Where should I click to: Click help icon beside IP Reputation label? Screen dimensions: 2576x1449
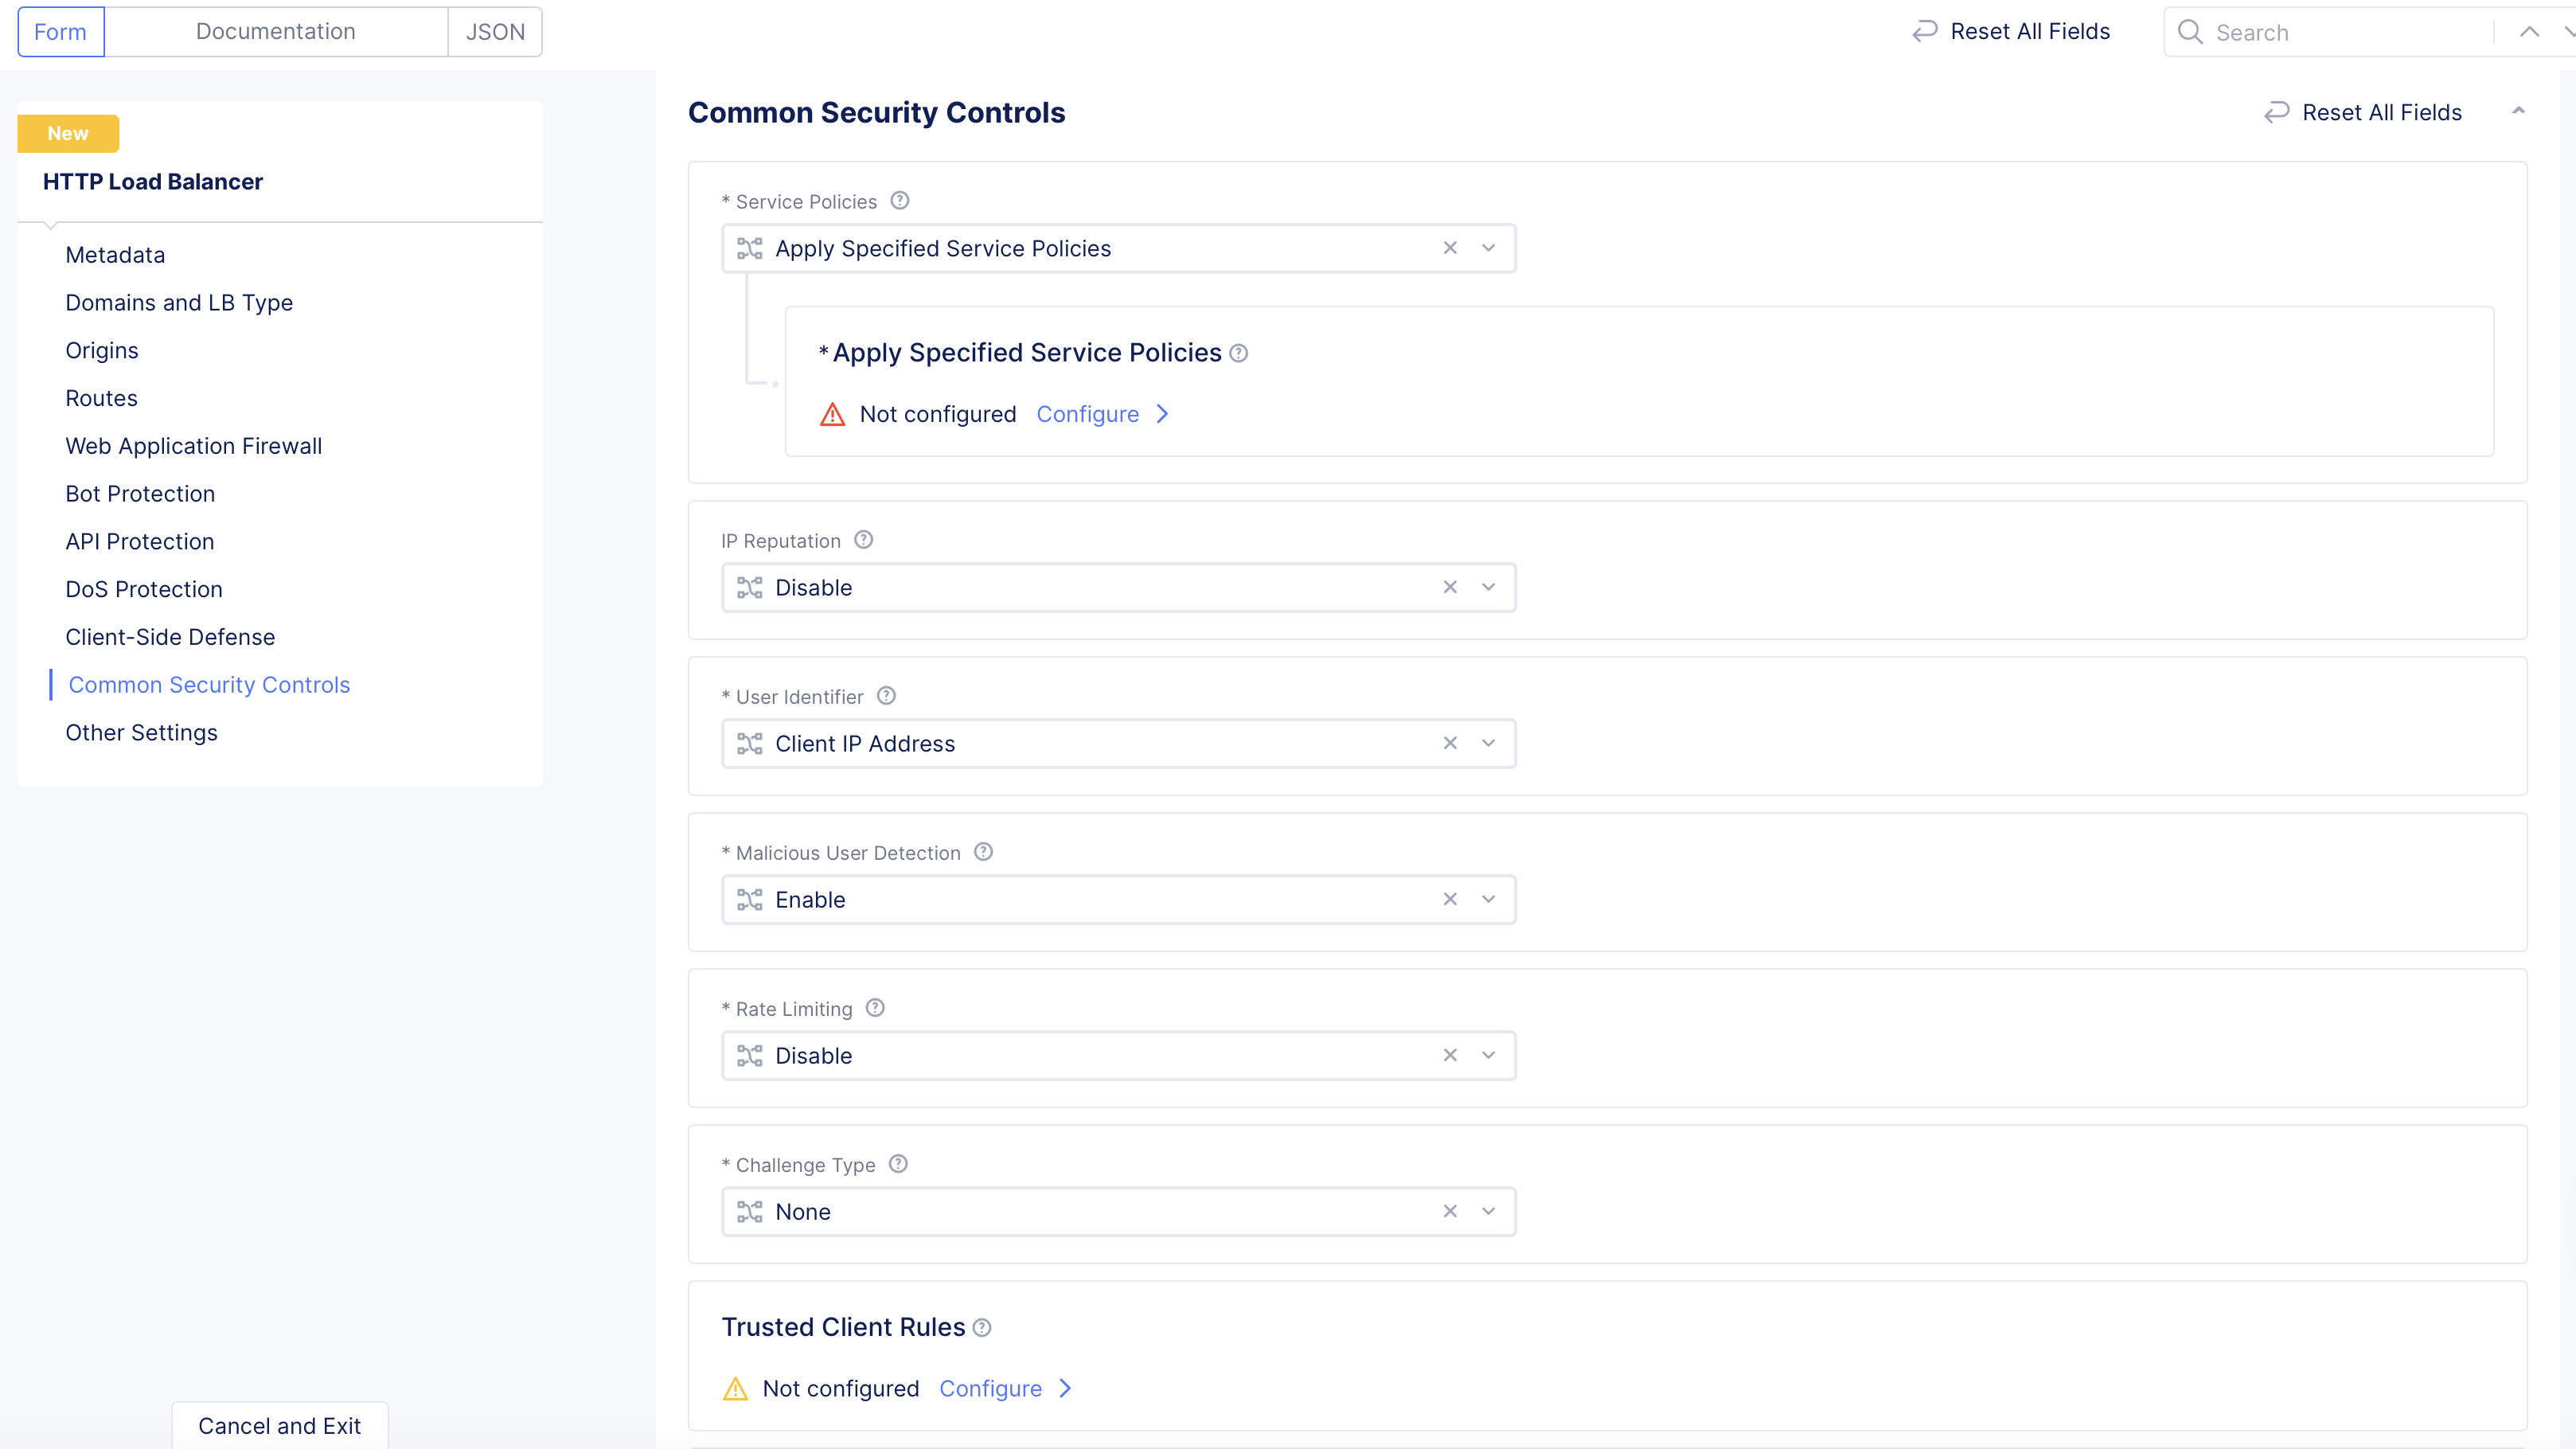[x=864, y=540]
